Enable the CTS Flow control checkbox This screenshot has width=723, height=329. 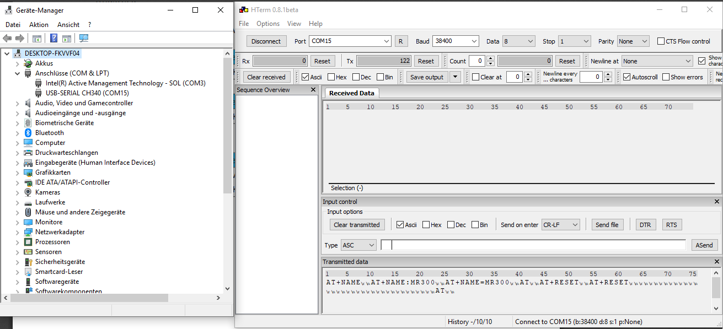(661, 41)
